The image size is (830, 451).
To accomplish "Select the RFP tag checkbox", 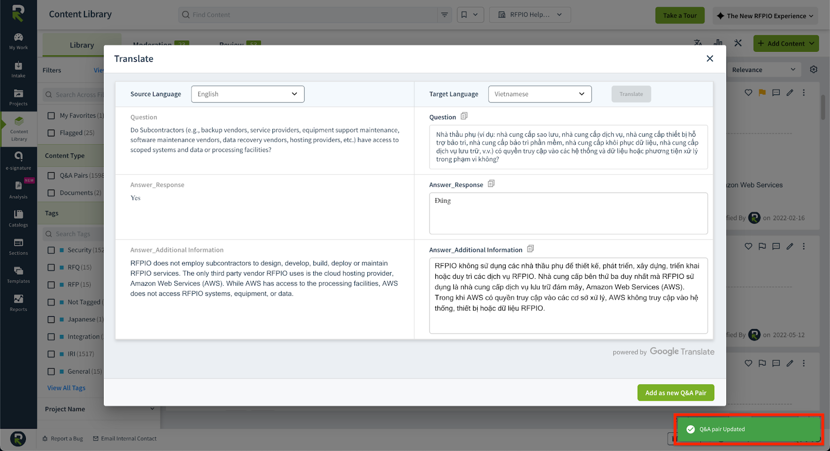I will (x=51, y=285).
